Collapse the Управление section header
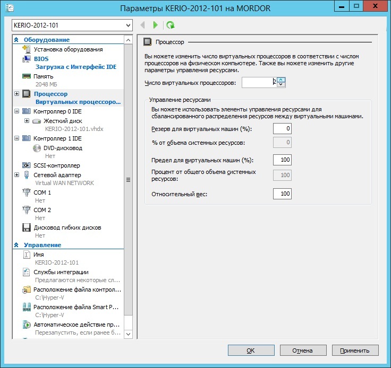Viewport: 391px width, 368px height. tap(16, 245)
